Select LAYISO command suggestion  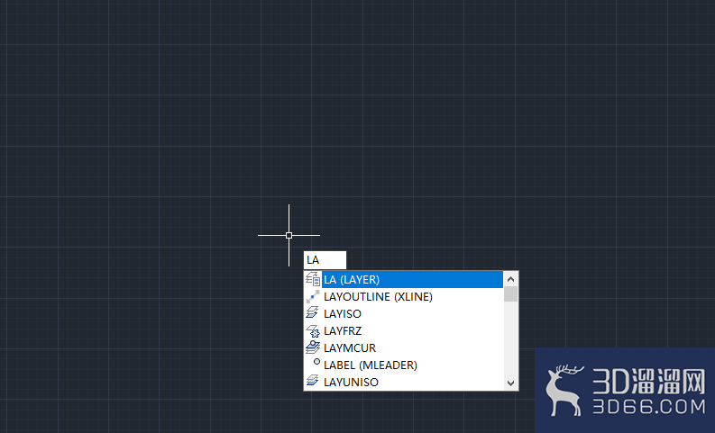point(404,313)
